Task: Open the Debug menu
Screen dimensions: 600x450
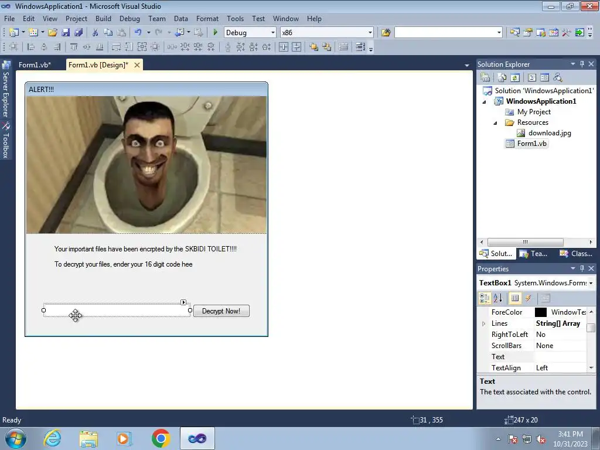Action: 129,18
